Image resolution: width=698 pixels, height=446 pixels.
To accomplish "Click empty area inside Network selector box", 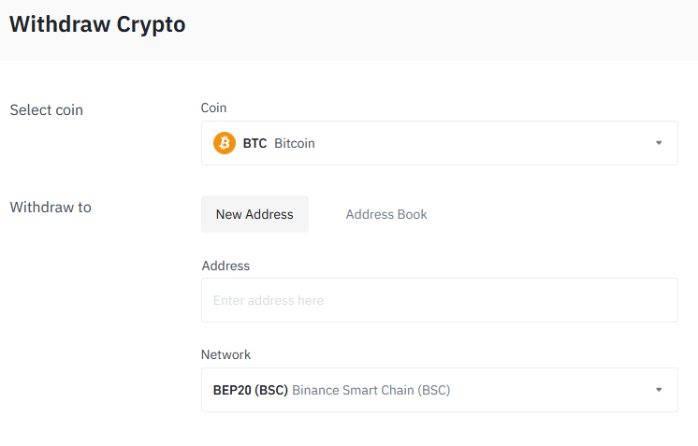I will pyautogui.click(x=552, y=390).
